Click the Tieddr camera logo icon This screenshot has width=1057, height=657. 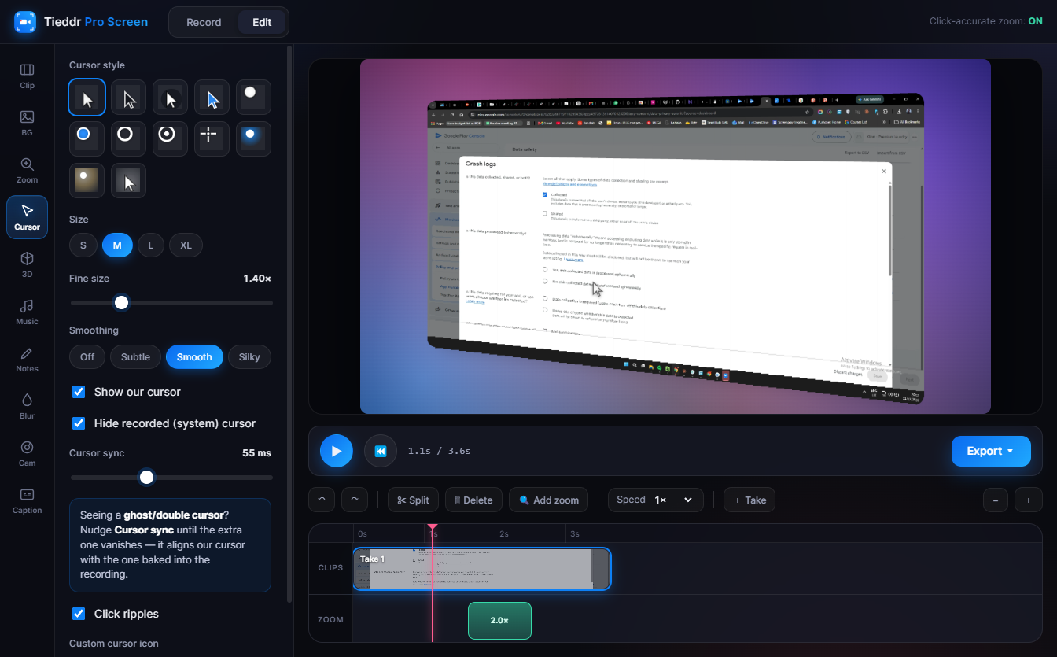click(x=25, y=22)
